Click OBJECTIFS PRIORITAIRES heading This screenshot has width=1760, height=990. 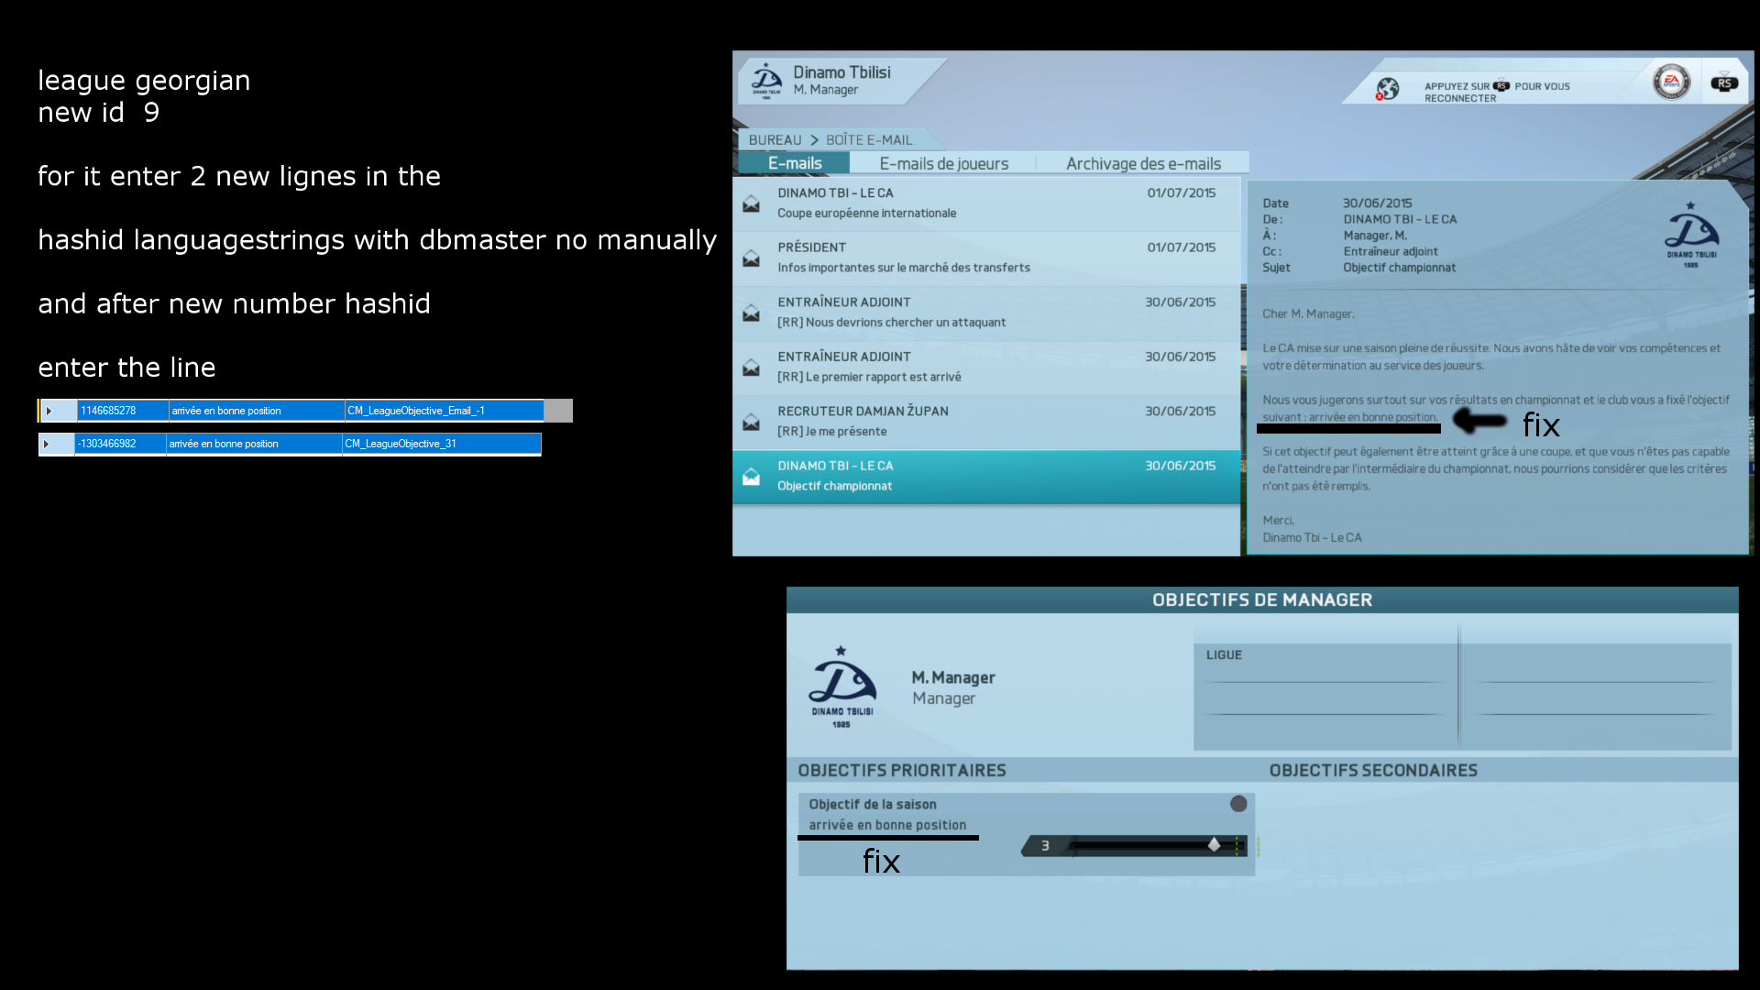902,770
